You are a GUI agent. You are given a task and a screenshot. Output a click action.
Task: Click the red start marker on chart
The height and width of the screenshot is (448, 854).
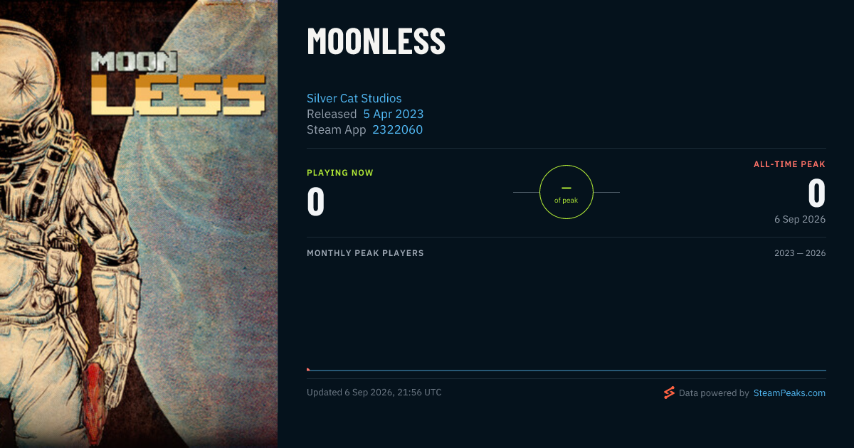click(308, 369)
